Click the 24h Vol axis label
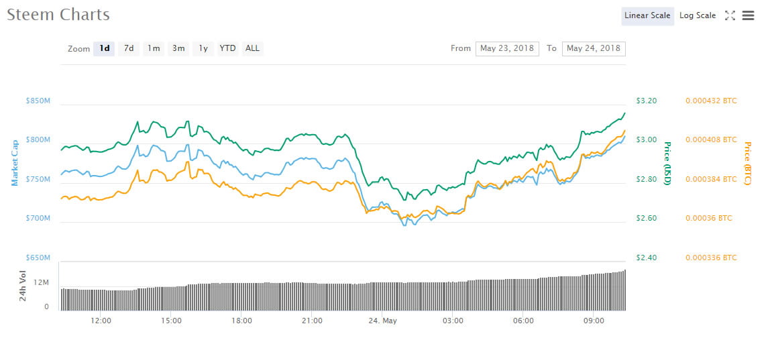The height and width of the screenshot is (338, 768). pyautogui.click(x=23, y=286)
